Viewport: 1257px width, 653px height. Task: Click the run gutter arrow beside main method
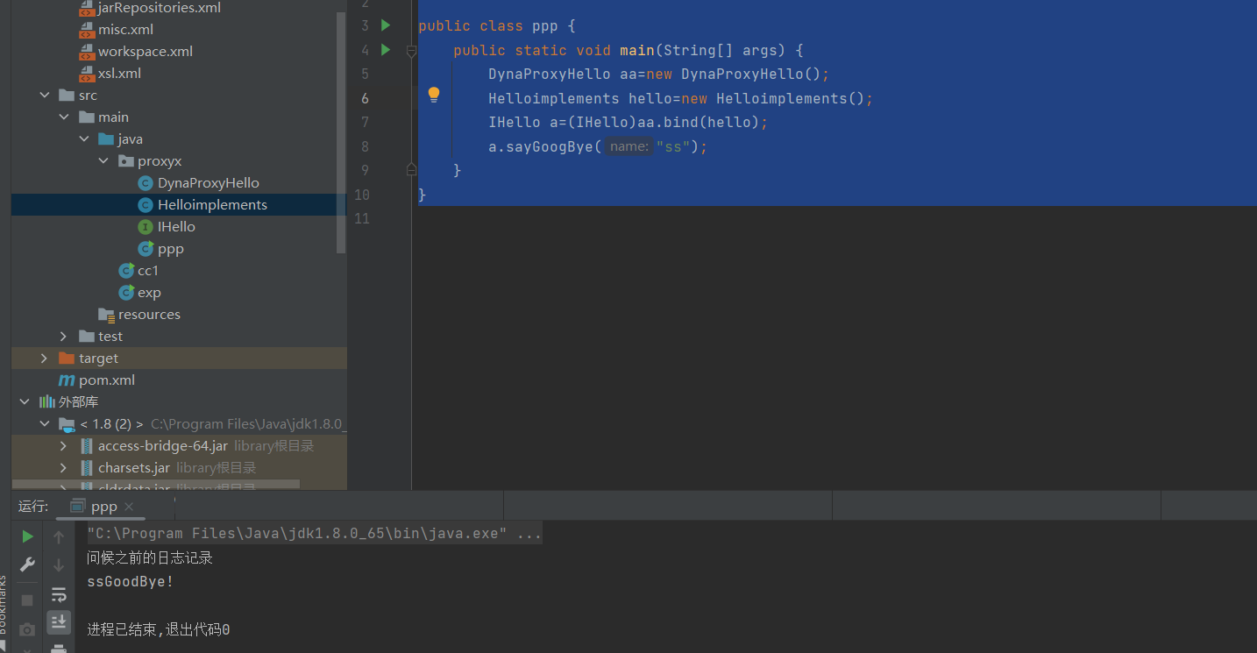pos(386,50)
